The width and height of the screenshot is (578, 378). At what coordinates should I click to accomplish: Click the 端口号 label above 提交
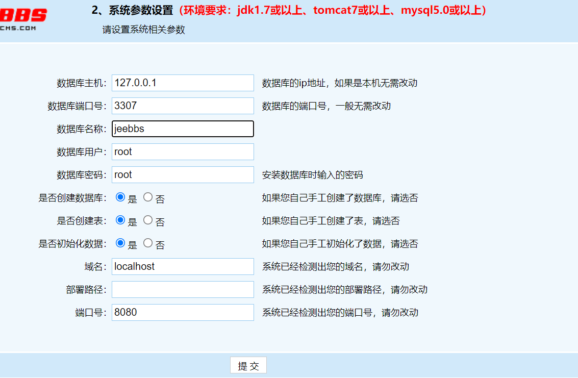(91, 312)
